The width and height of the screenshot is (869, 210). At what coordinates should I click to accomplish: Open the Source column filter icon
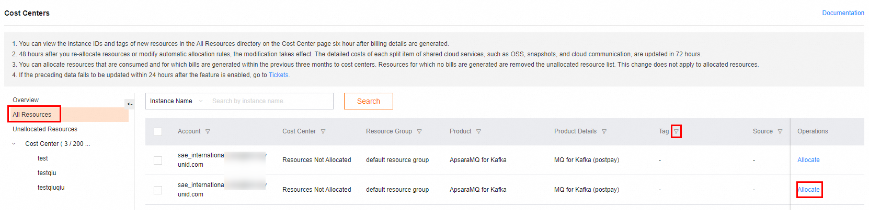click(780, 132)
